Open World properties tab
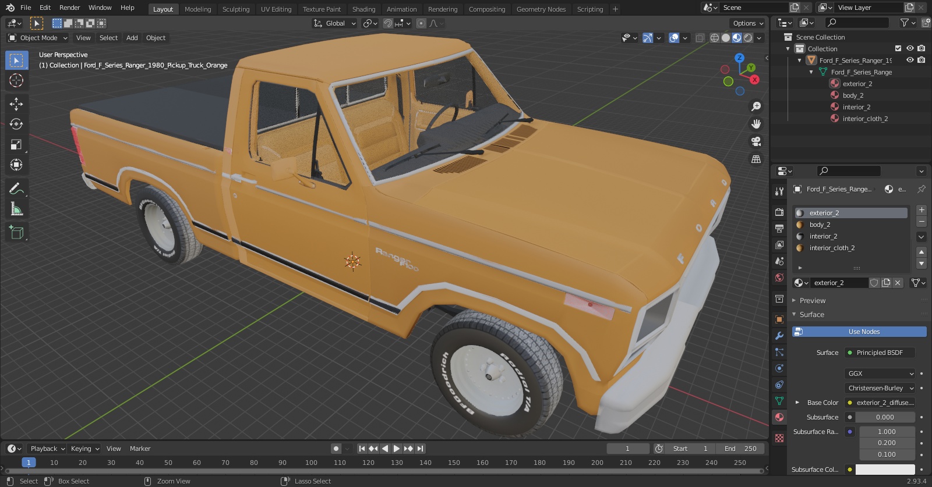The height and width of the screenshot is (487, 932). [779, 278]
